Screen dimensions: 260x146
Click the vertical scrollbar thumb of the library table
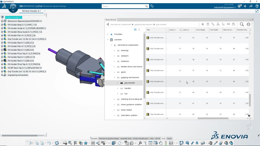[x=250, y=100]
